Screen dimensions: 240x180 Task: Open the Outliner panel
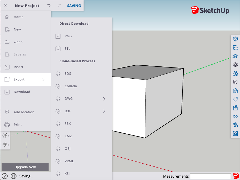click(235, 47)
